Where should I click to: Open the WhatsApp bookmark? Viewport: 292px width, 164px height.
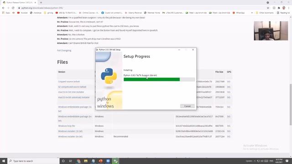point(239,13)
